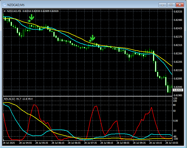Click the 0.82535 price scale label

click(178, 12)
